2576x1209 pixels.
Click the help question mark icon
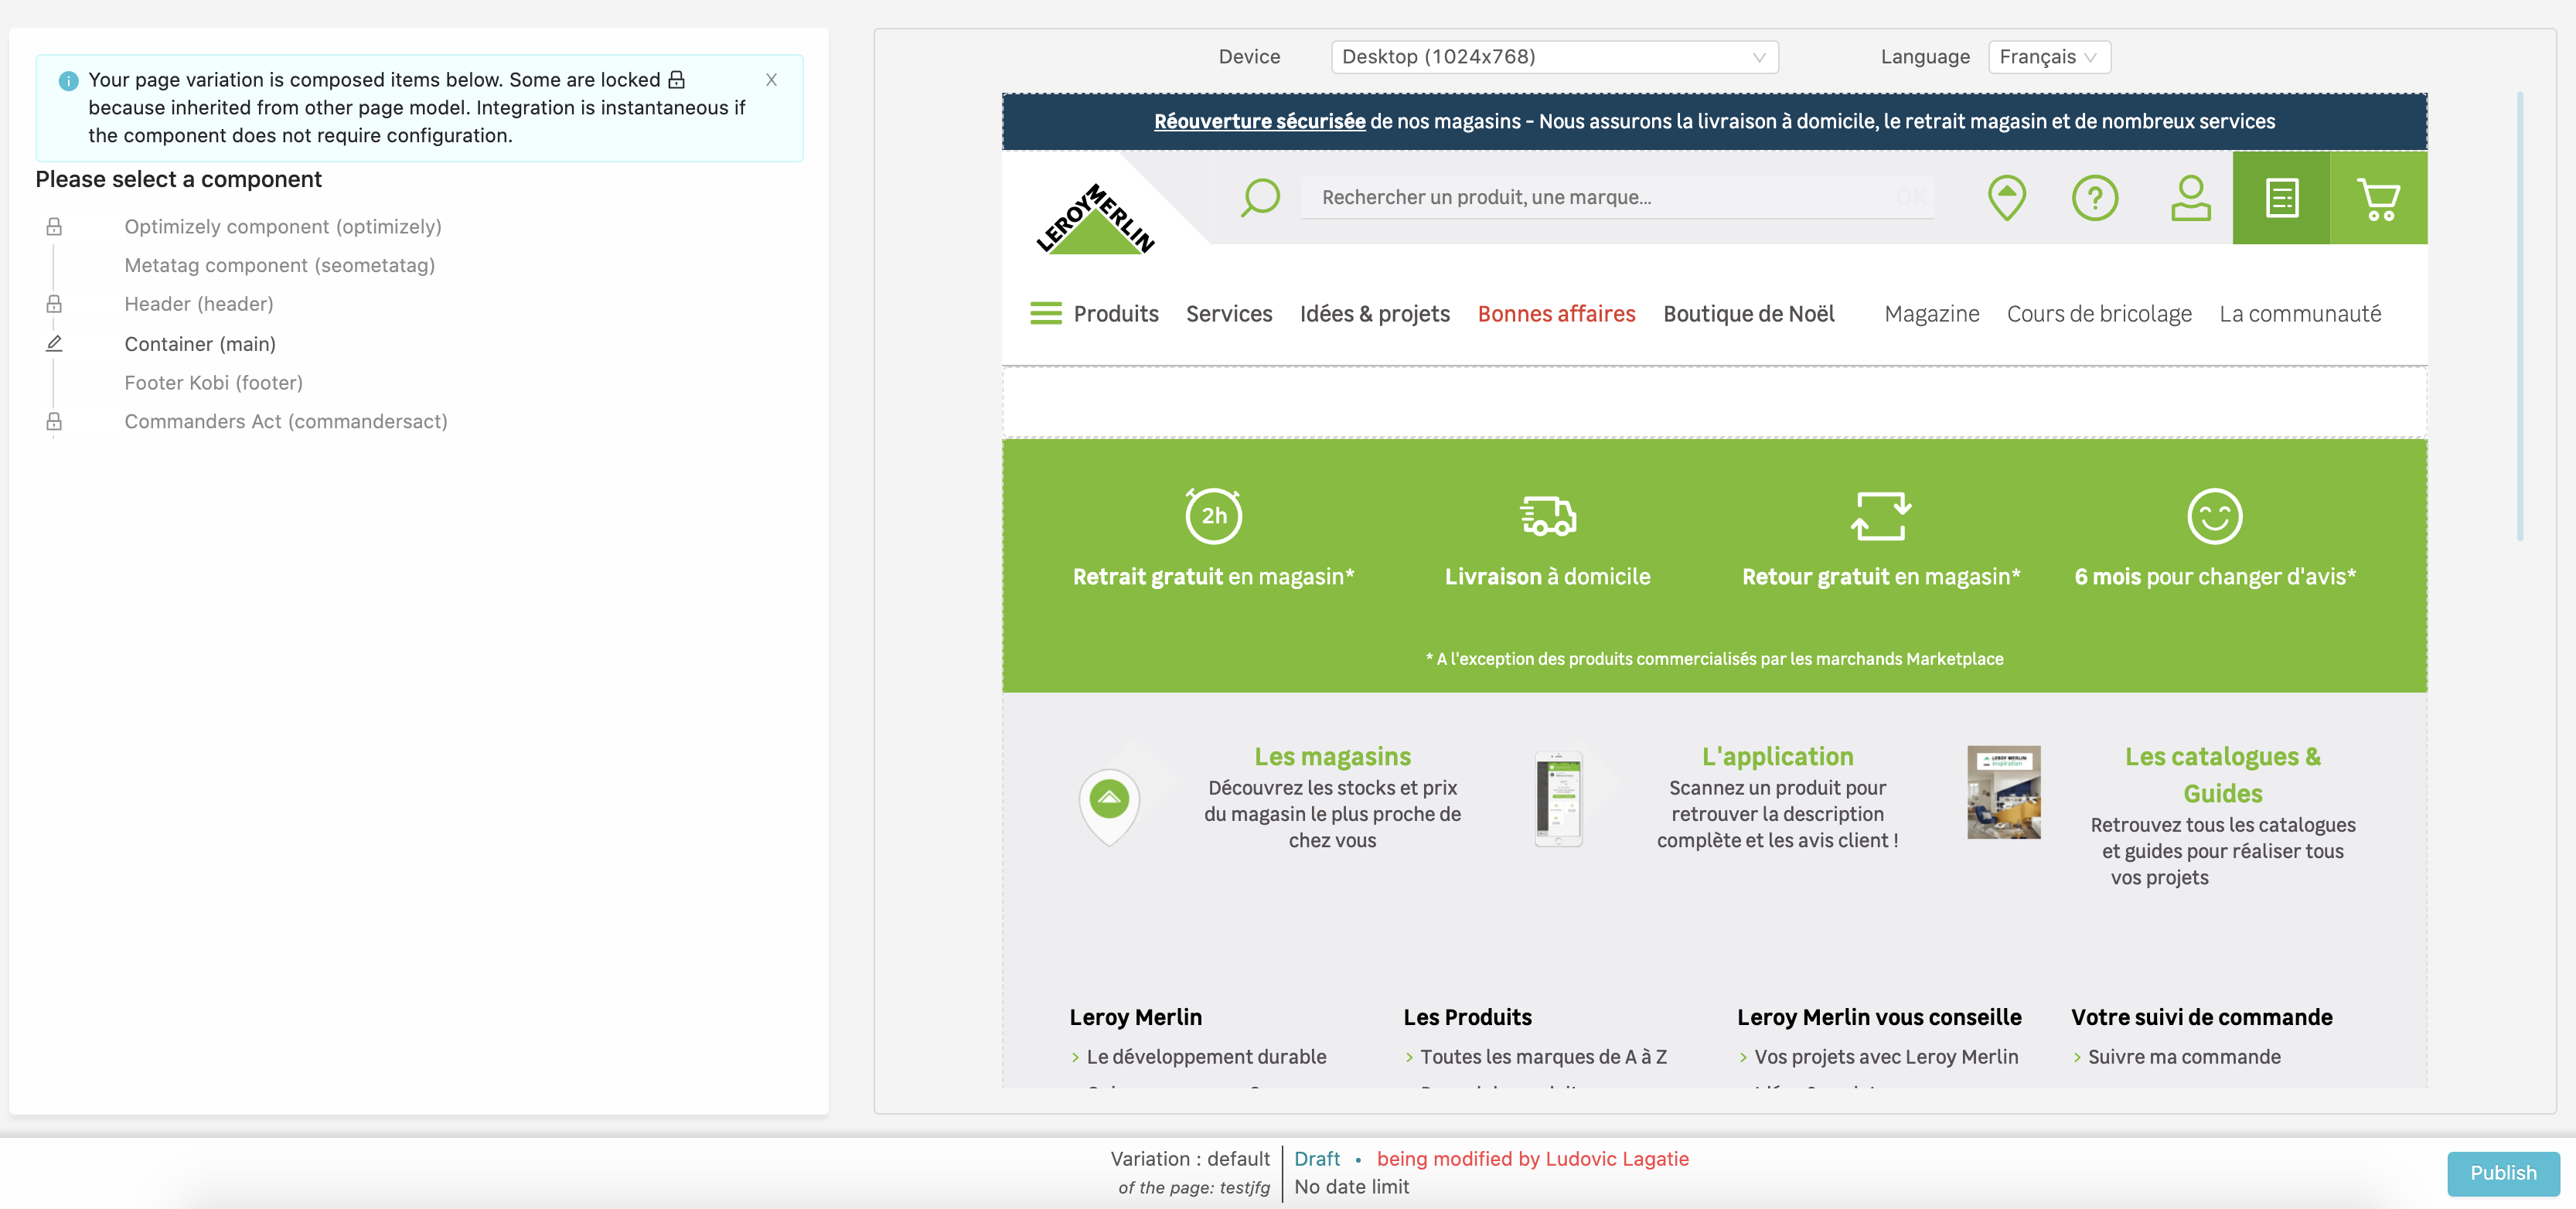click(2094, 197)
